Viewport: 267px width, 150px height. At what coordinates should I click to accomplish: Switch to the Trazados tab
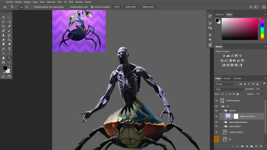point(237,78)
